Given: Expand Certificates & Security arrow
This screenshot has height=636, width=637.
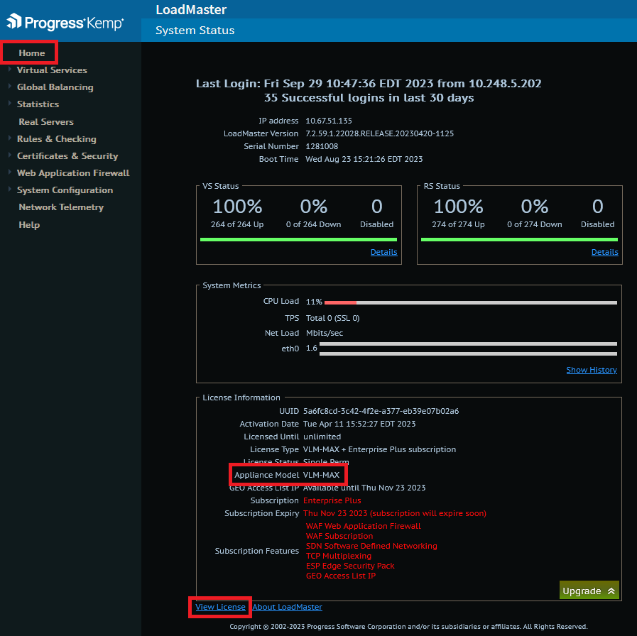Looking at the screenshot, I should [x=9, y=155].
